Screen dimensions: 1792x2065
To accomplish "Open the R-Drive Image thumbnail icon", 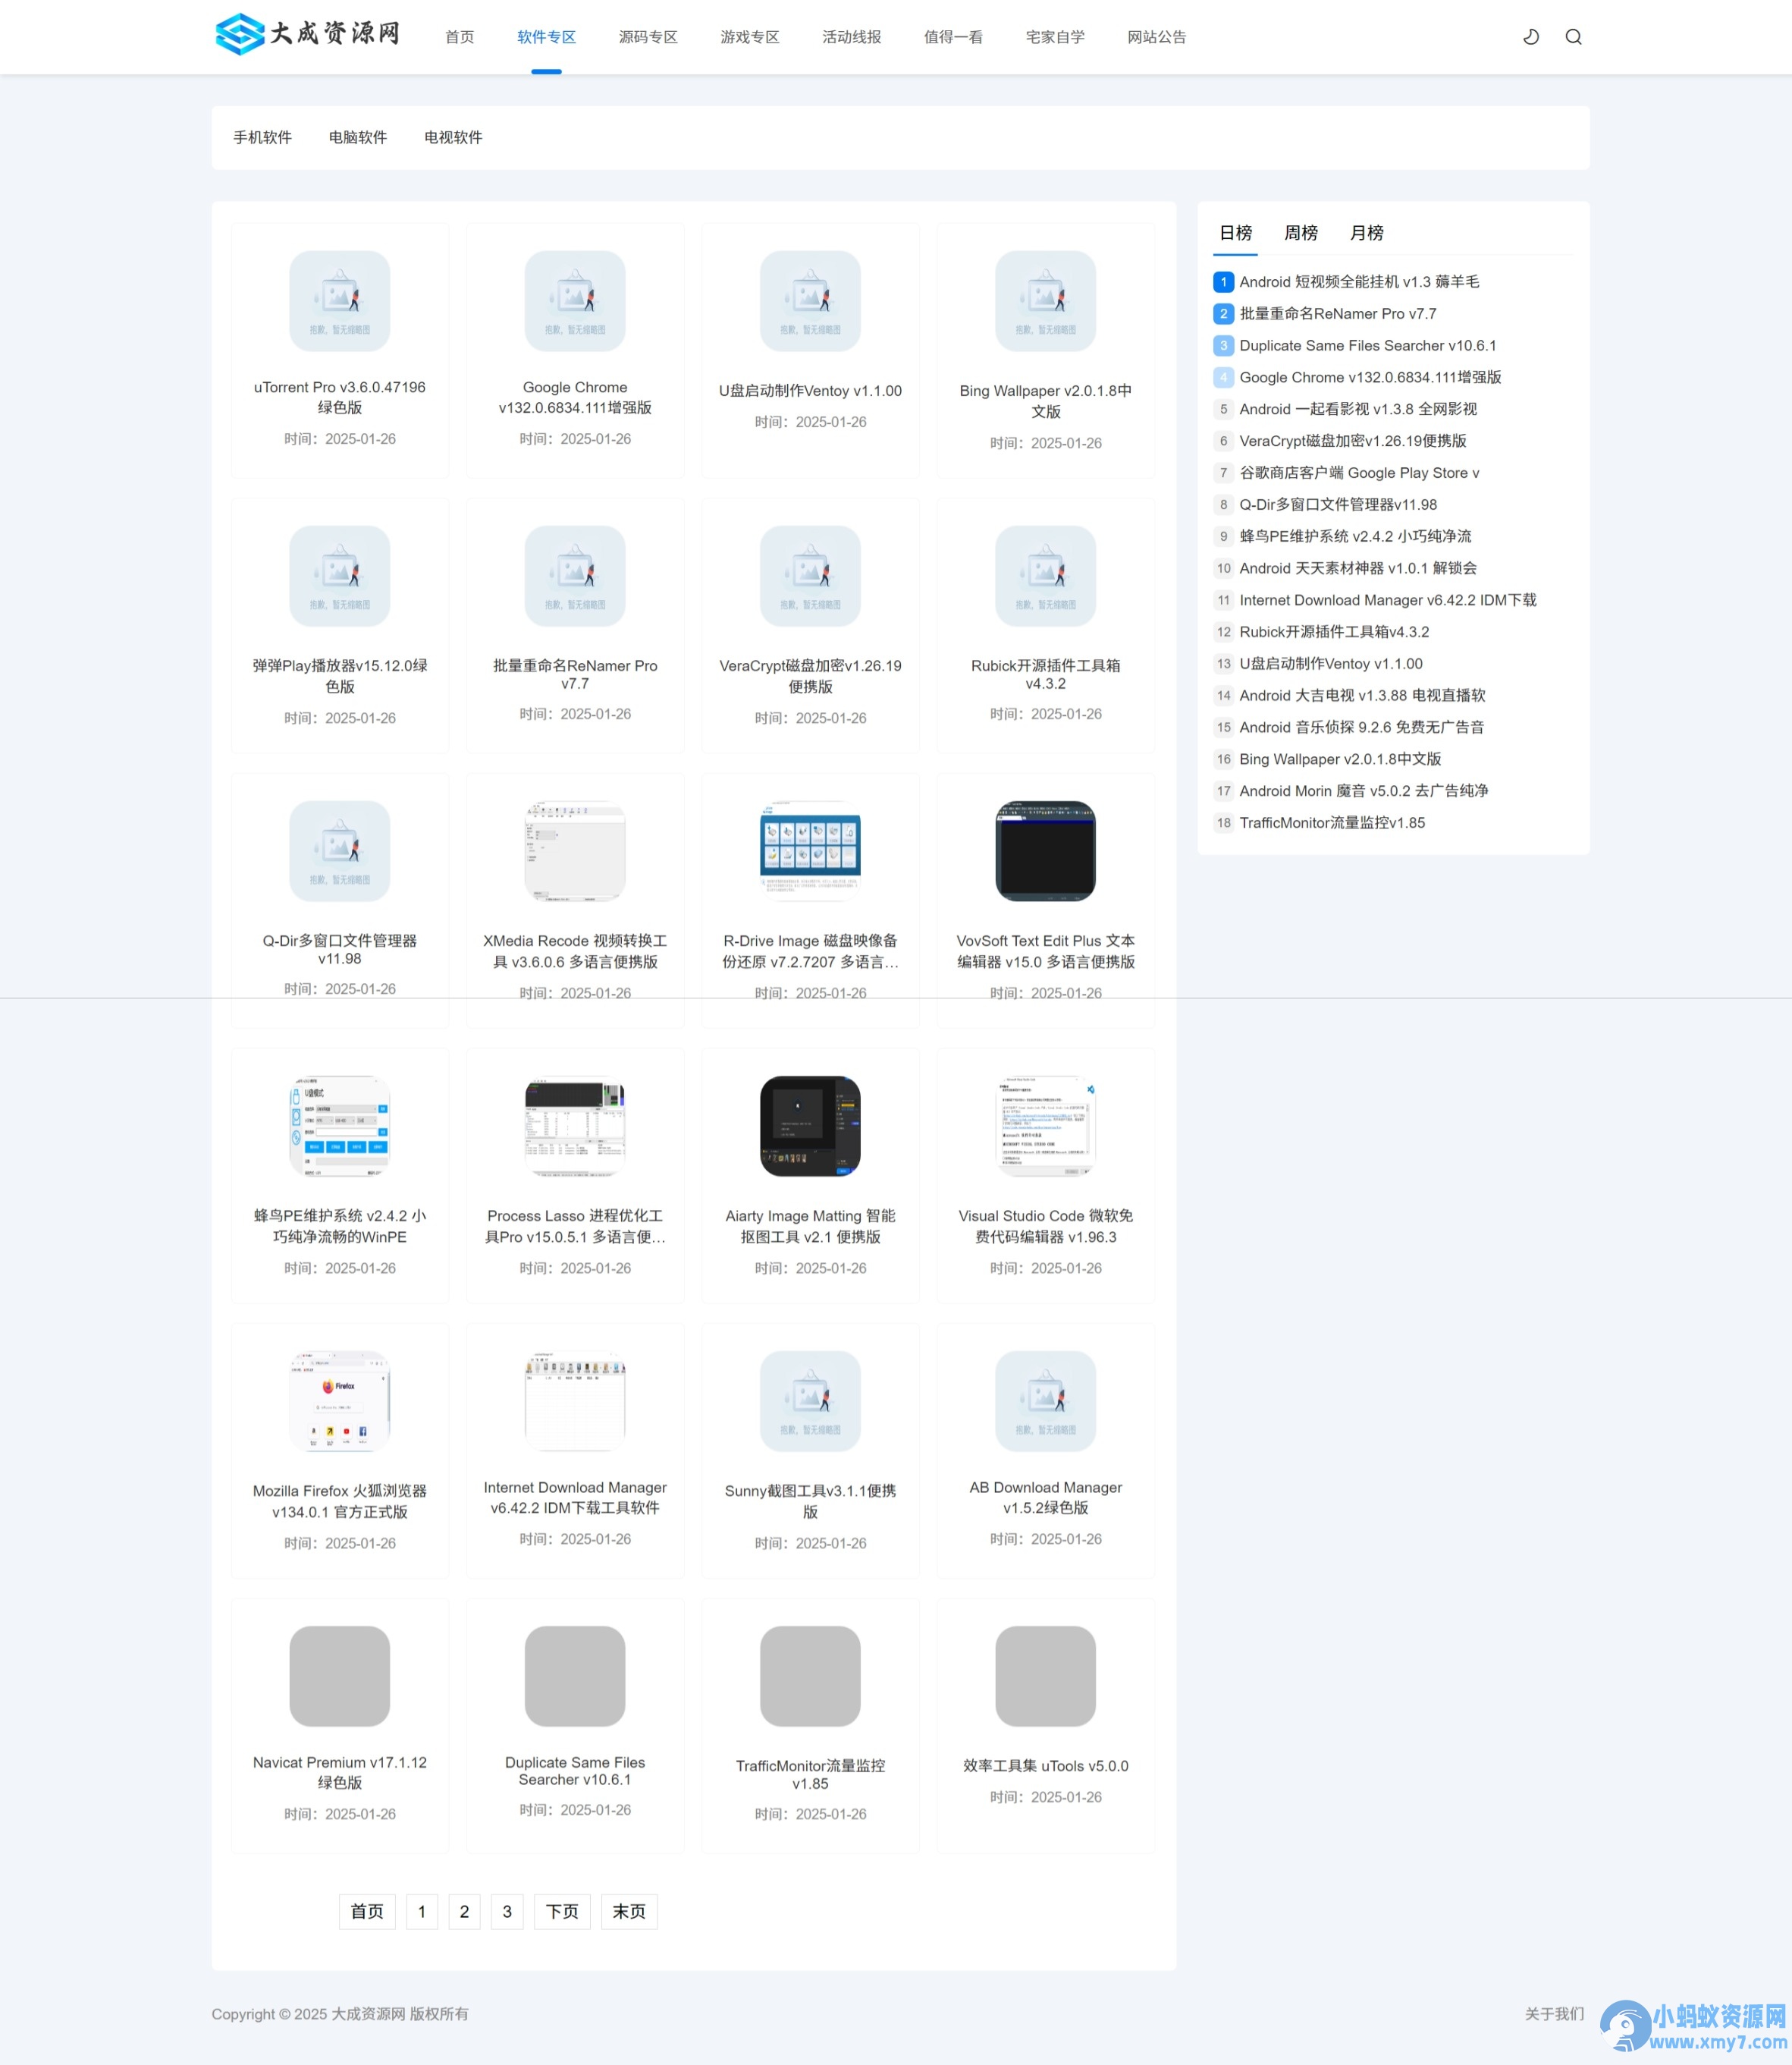I will pyautogui.click(x=810, y=850).
